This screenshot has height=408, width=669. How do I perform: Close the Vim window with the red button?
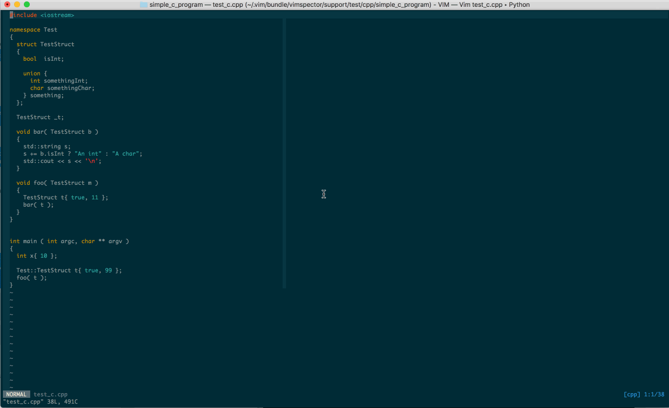tap(7, 5)
